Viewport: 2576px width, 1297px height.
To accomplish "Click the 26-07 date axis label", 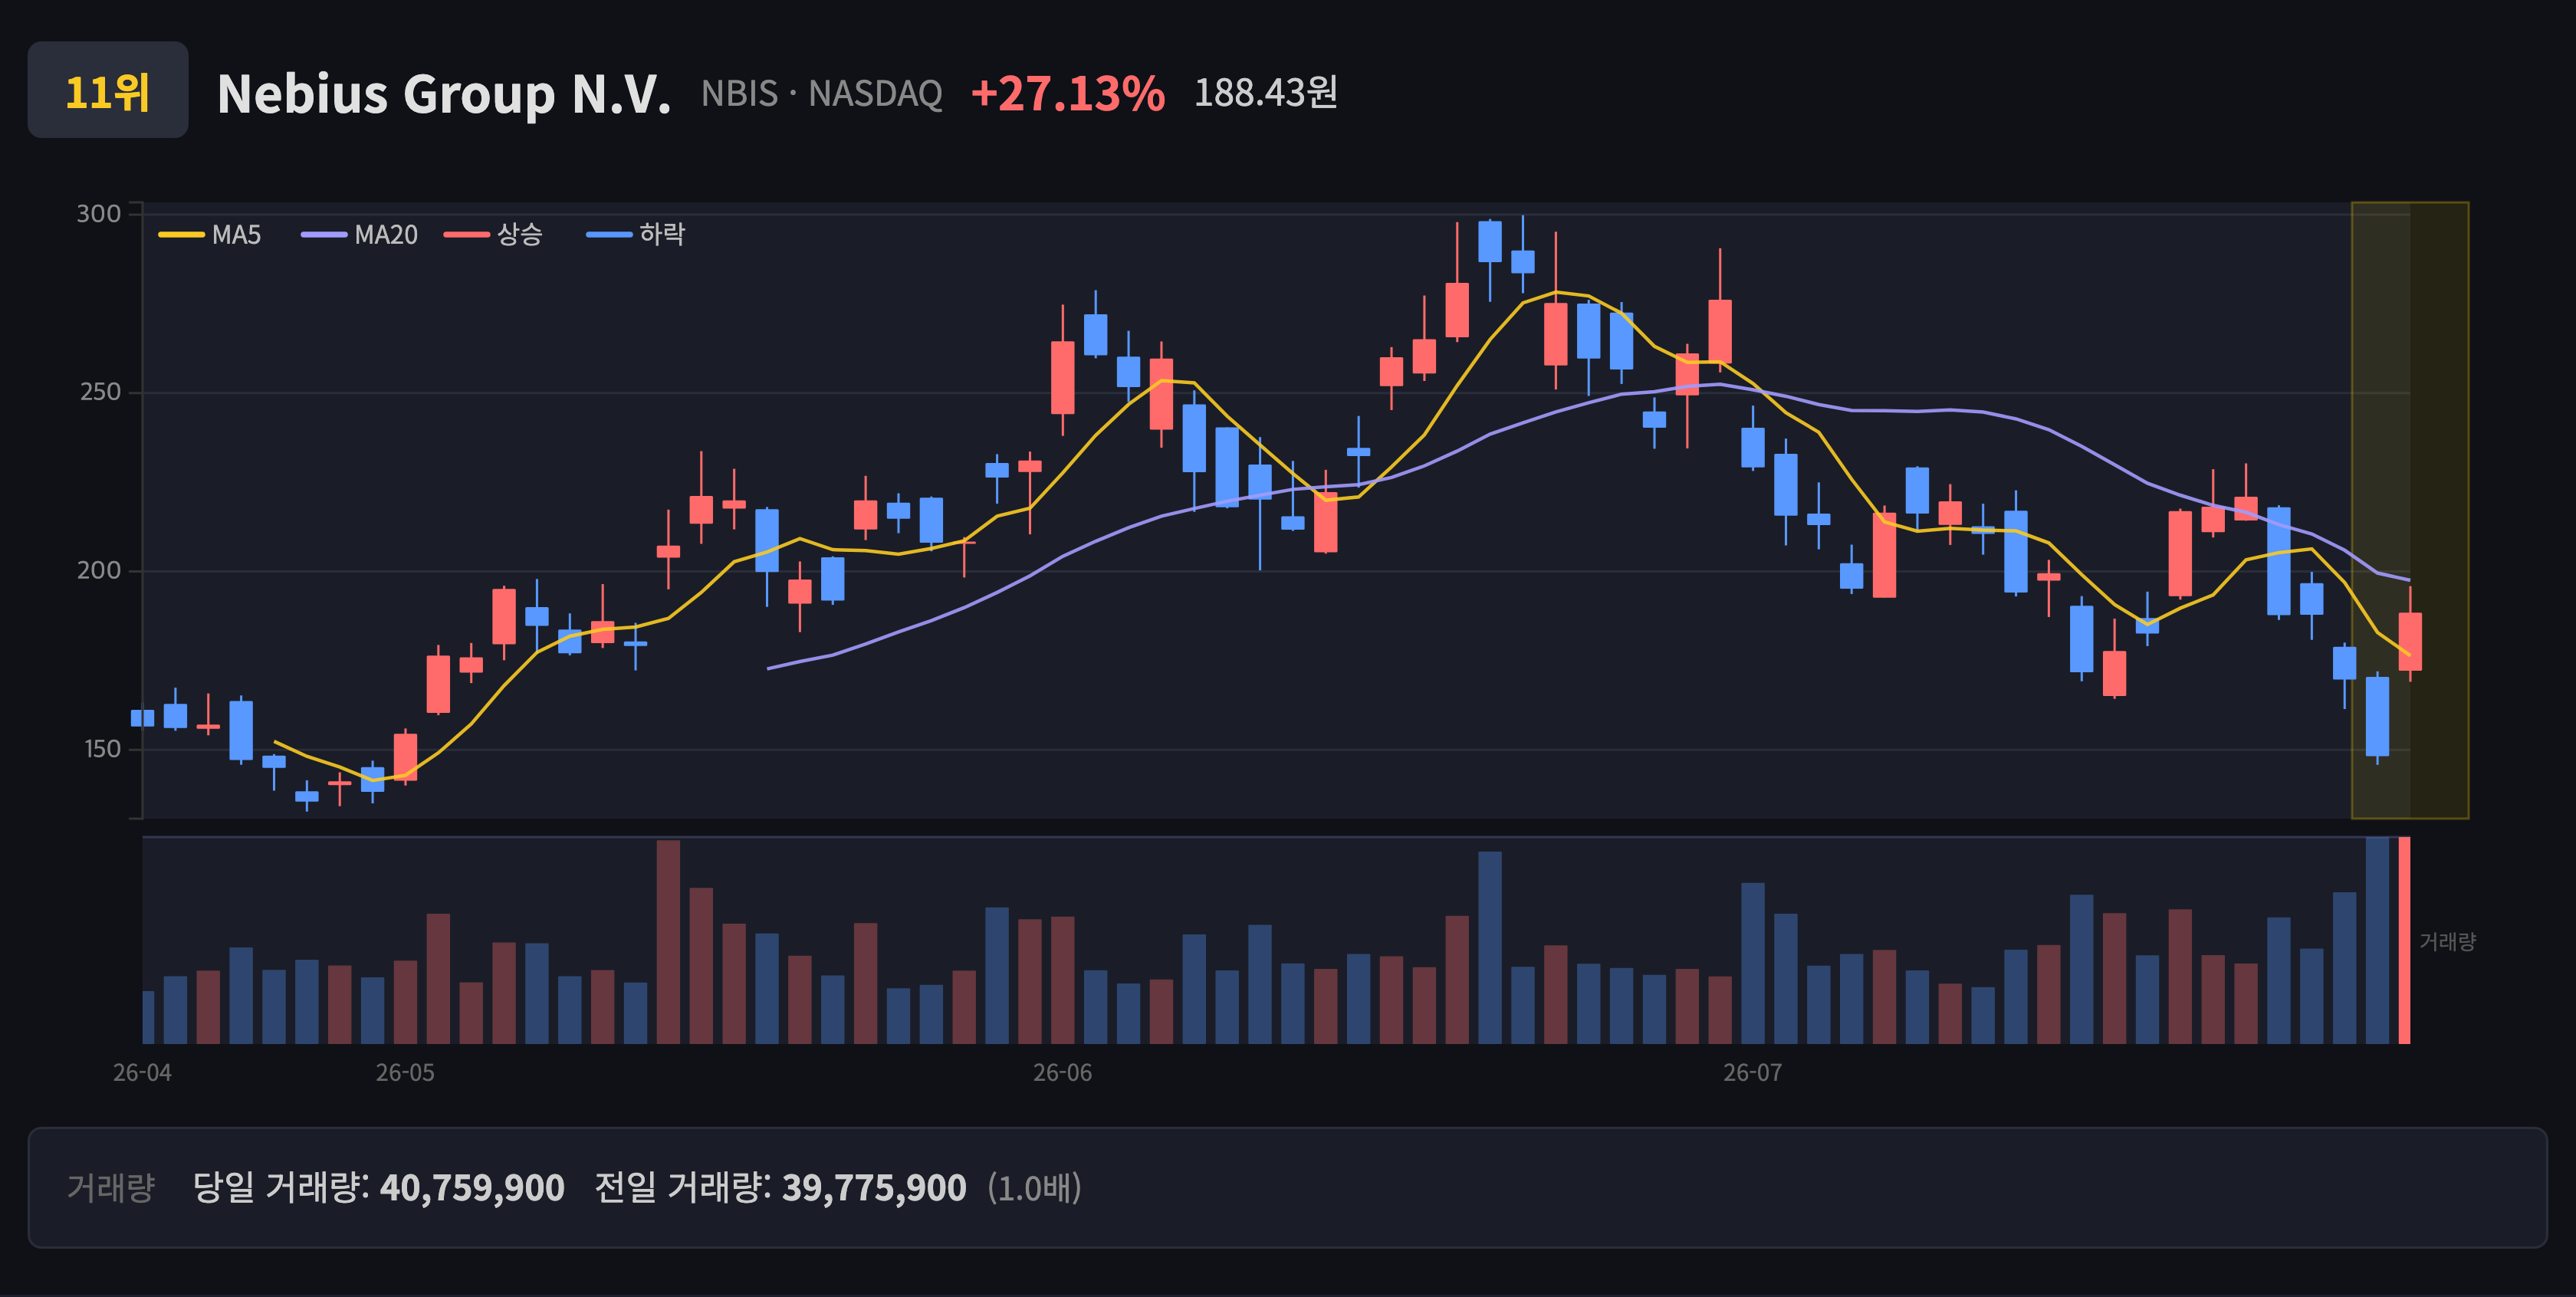I will tap(1752, 1073).
